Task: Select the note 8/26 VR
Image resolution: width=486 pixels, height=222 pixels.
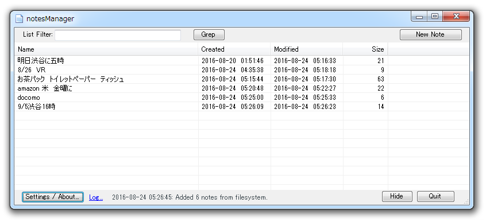Action: [x=32, y=70]
